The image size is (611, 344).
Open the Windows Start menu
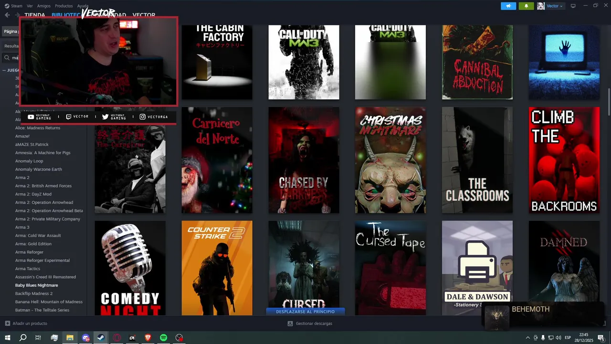pyautogui.click(x=7, y=337)
